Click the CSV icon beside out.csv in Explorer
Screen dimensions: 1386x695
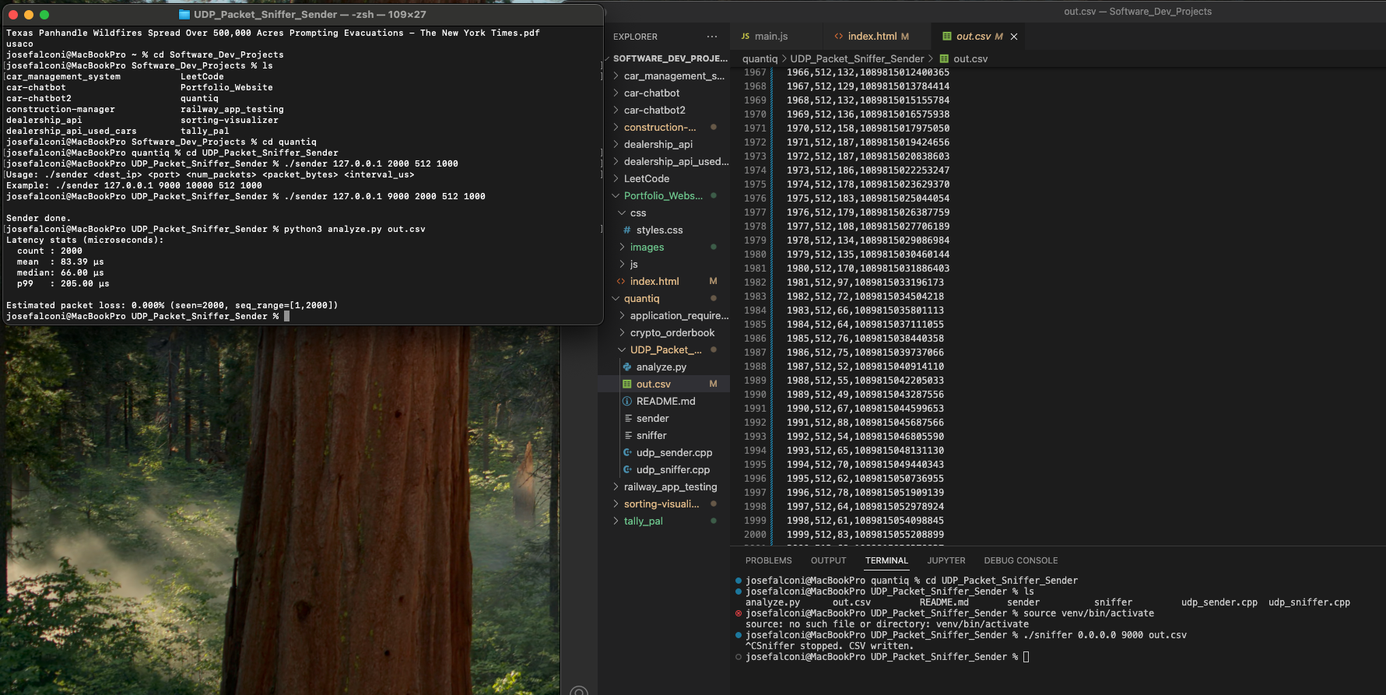(627, 384)
